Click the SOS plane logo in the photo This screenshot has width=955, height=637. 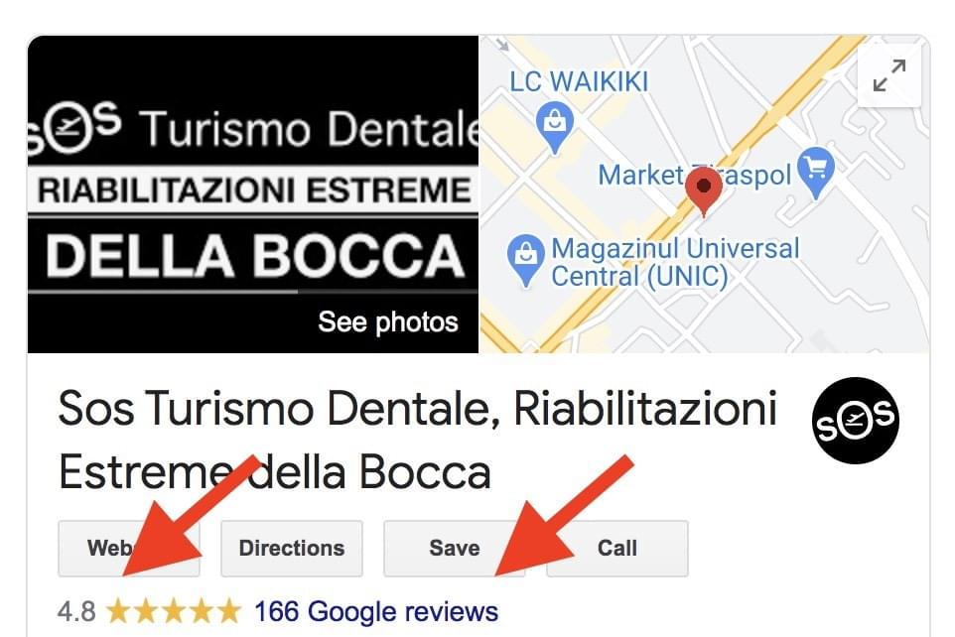[75, 127]
